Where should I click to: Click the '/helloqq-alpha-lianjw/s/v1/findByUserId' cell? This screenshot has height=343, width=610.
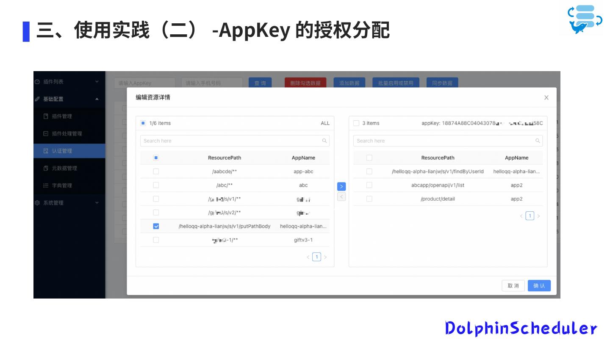[438, 171]
